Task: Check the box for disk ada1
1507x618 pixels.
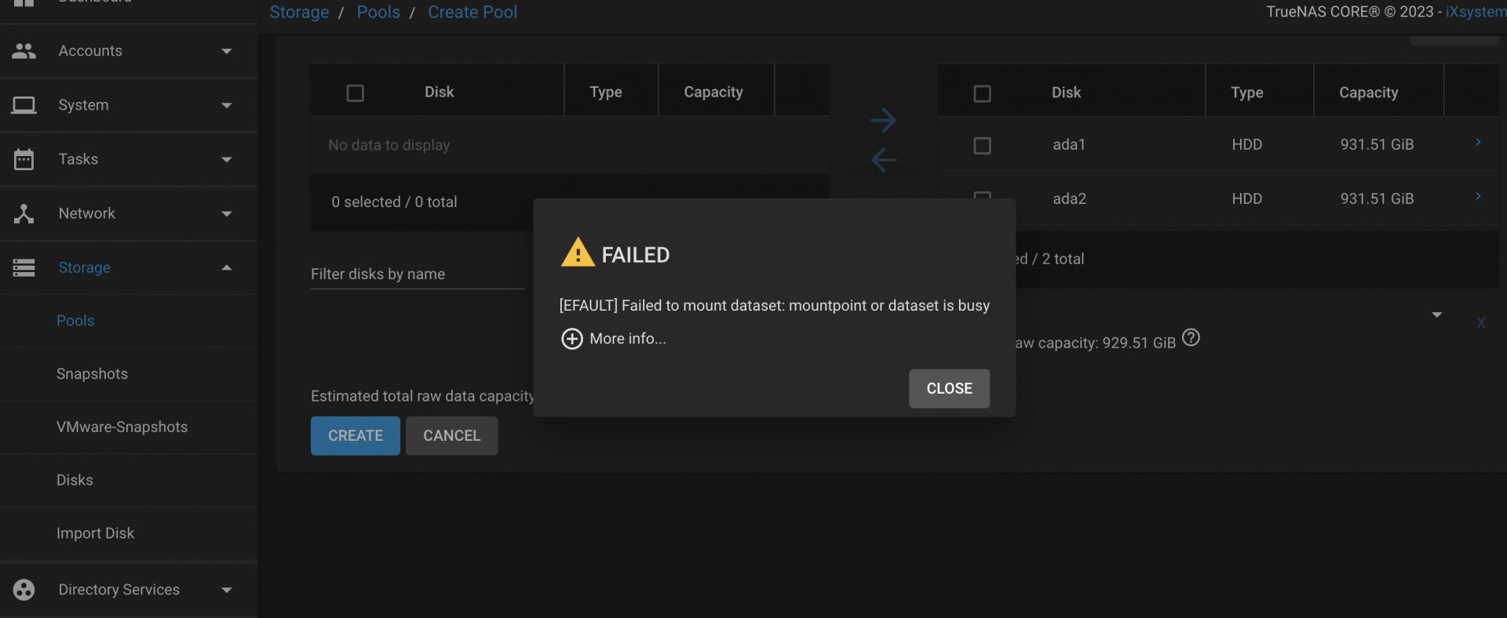Action: (982, 146)
